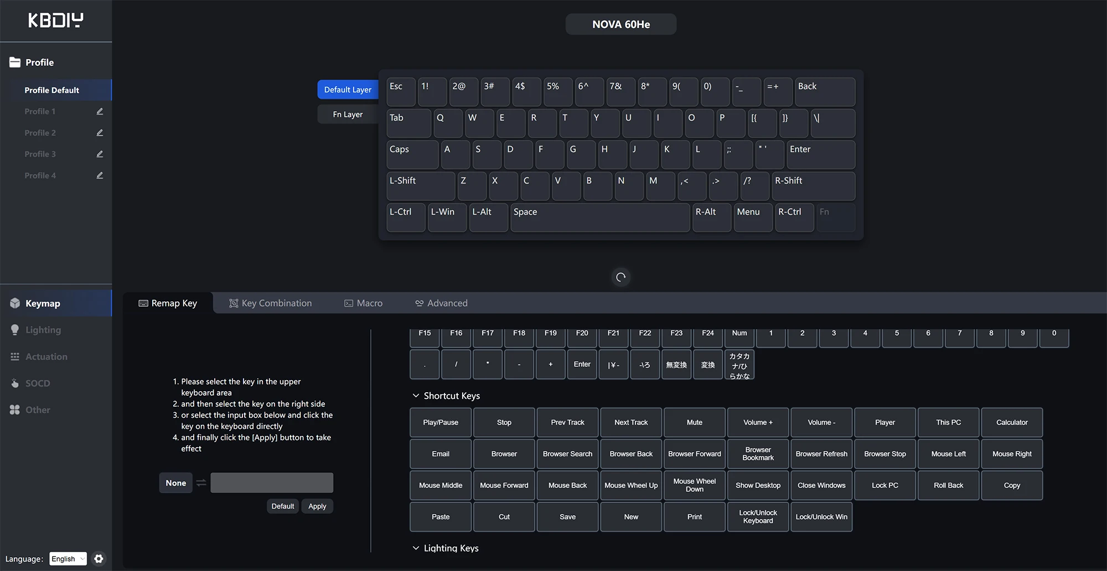
Task: Open the Actuation settings in sidebar
Action: click(56, 357)
